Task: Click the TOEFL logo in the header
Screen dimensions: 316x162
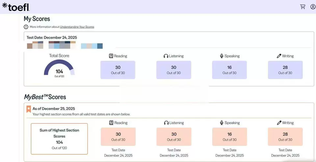Action: click(16, 7)
